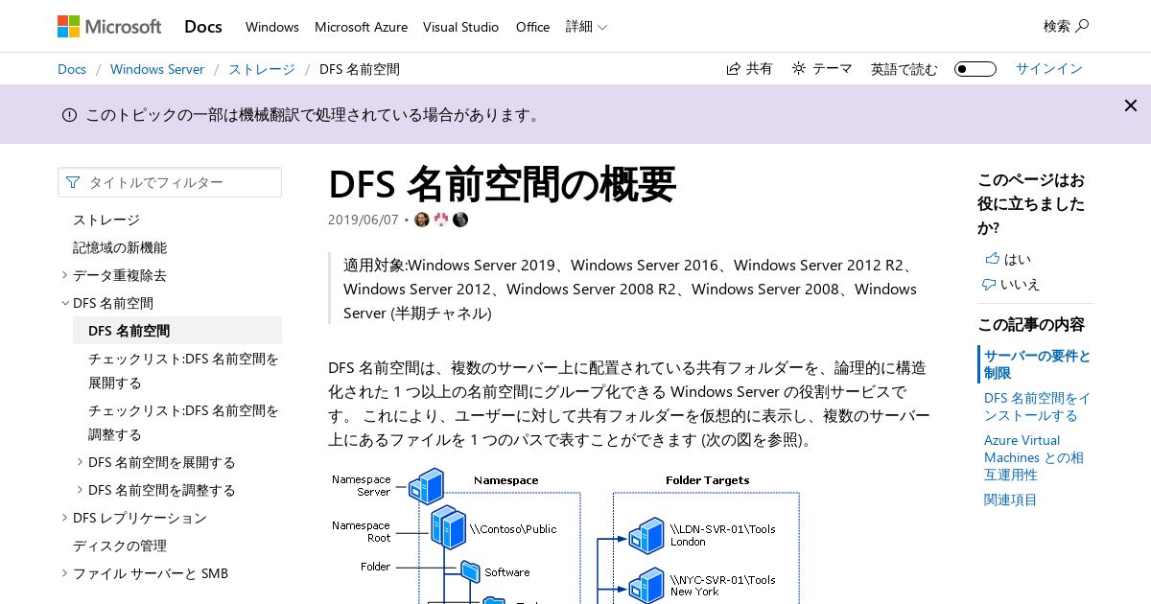The height and width of the screenshot is (604, 1151).
Task: Click the 共有 share button label
Action: [x=760, y=69]
